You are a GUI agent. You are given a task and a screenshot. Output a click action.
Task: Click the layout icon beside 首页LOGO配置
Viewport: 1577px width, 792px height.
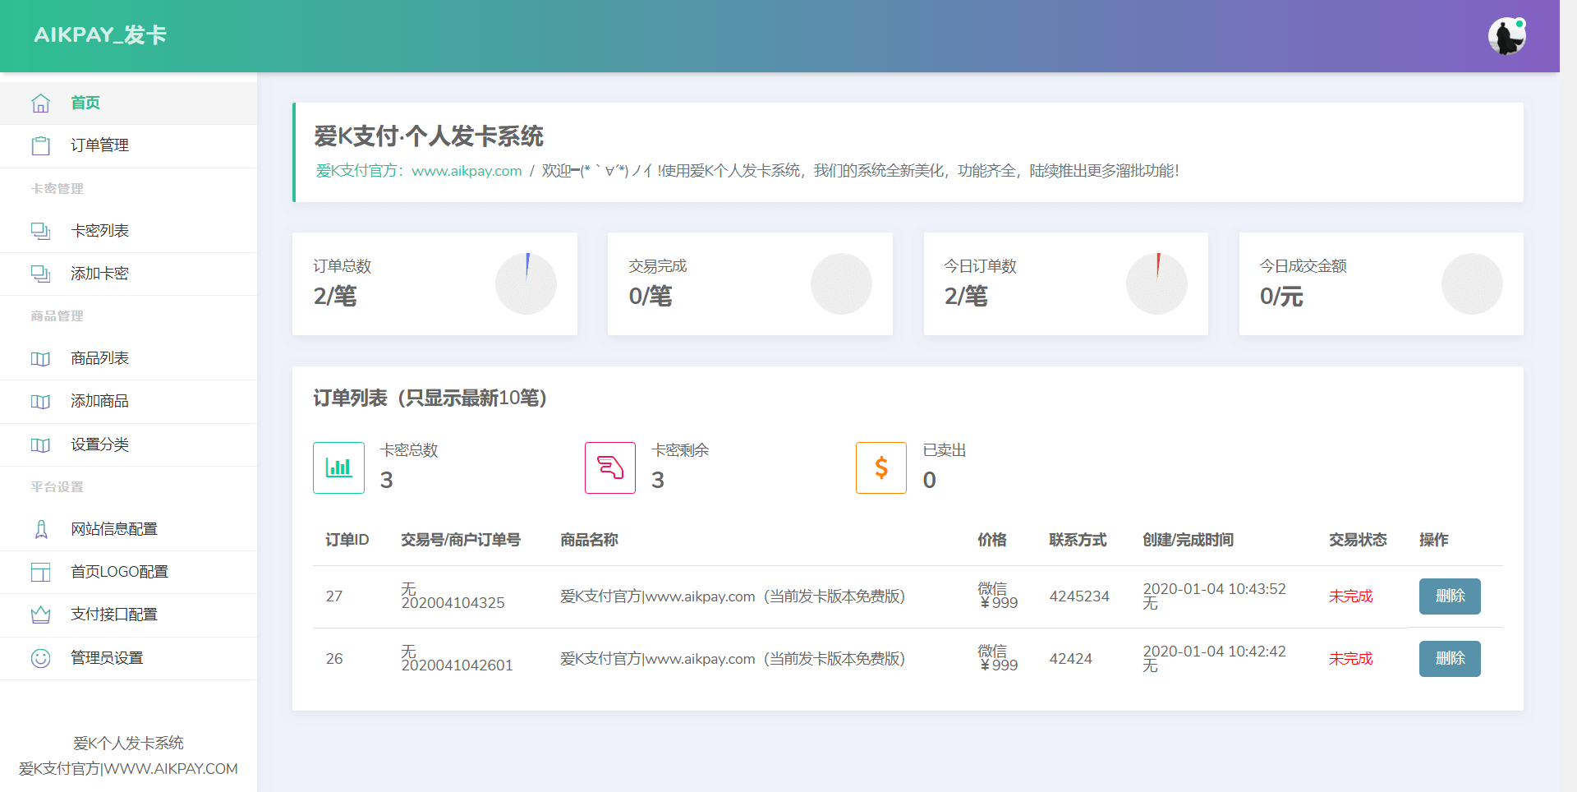click(x=40, y=572)
